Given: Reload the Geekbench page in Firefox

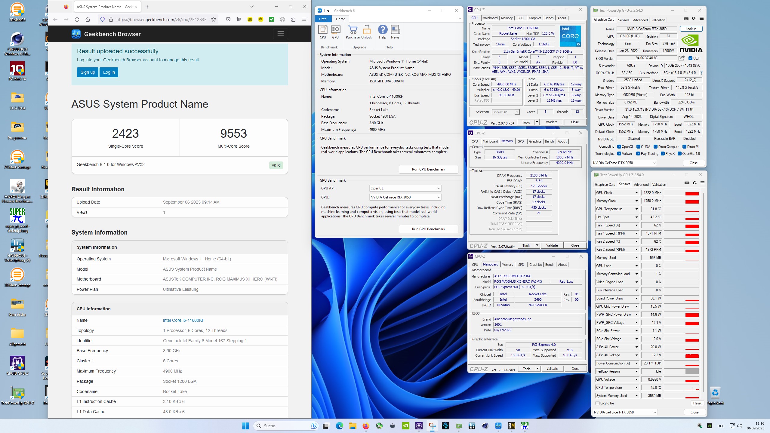Looking at the screenshot, I should [77, 20].
